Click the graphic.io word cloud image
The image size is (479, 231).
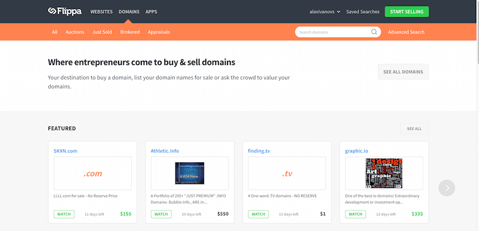click(x=384, y=173)
